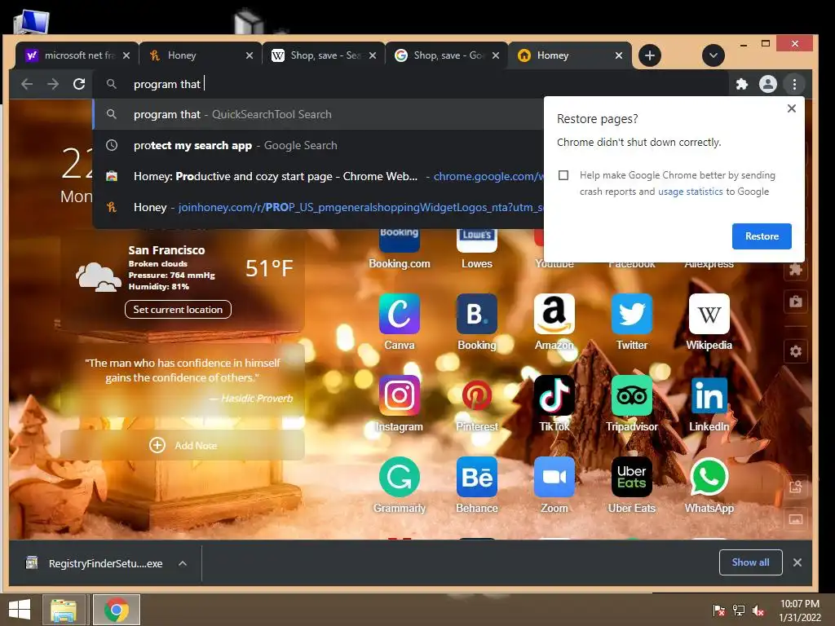The height and width of the screenshot is (626, 835).
Task: Open File Explorer from taskbar
Action: coord(64,610)
